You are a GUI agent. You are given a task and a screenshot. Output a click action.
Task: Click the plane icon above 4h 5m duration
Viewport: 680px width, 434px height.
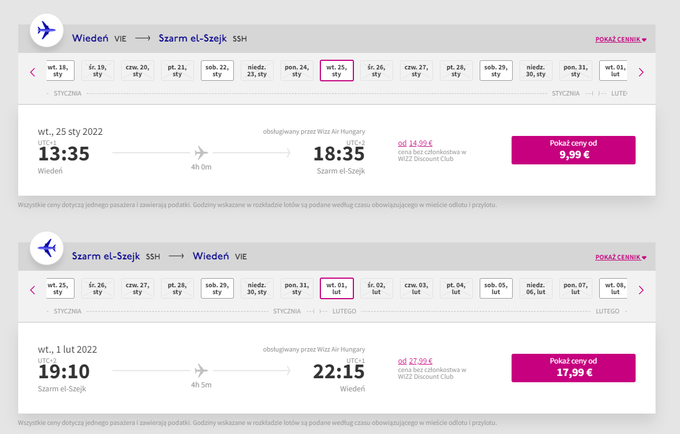(x=201, y=371)
